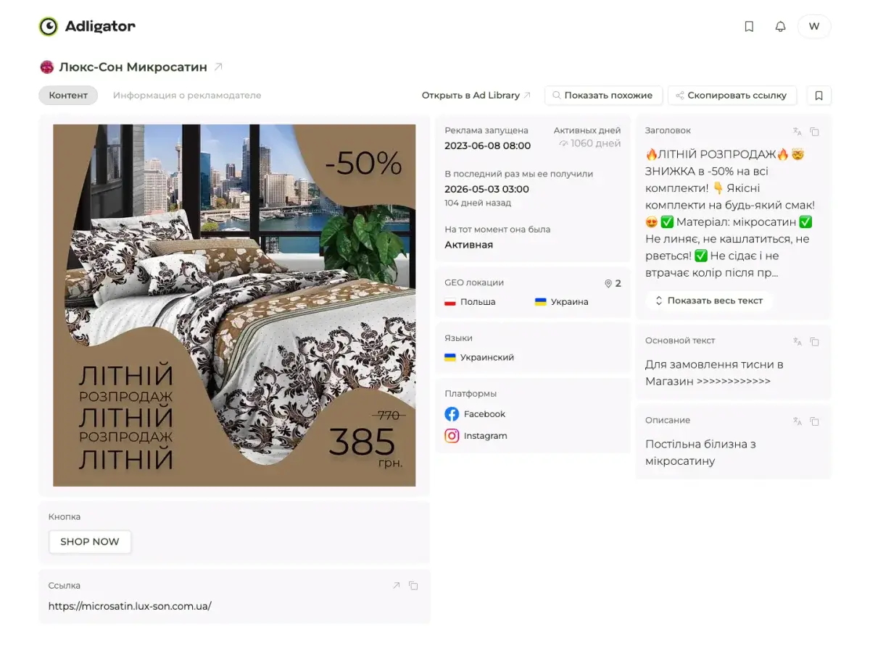Translate the Заголовок text
The width and height of the screenshot is (870, 664).
click(797, 131)
